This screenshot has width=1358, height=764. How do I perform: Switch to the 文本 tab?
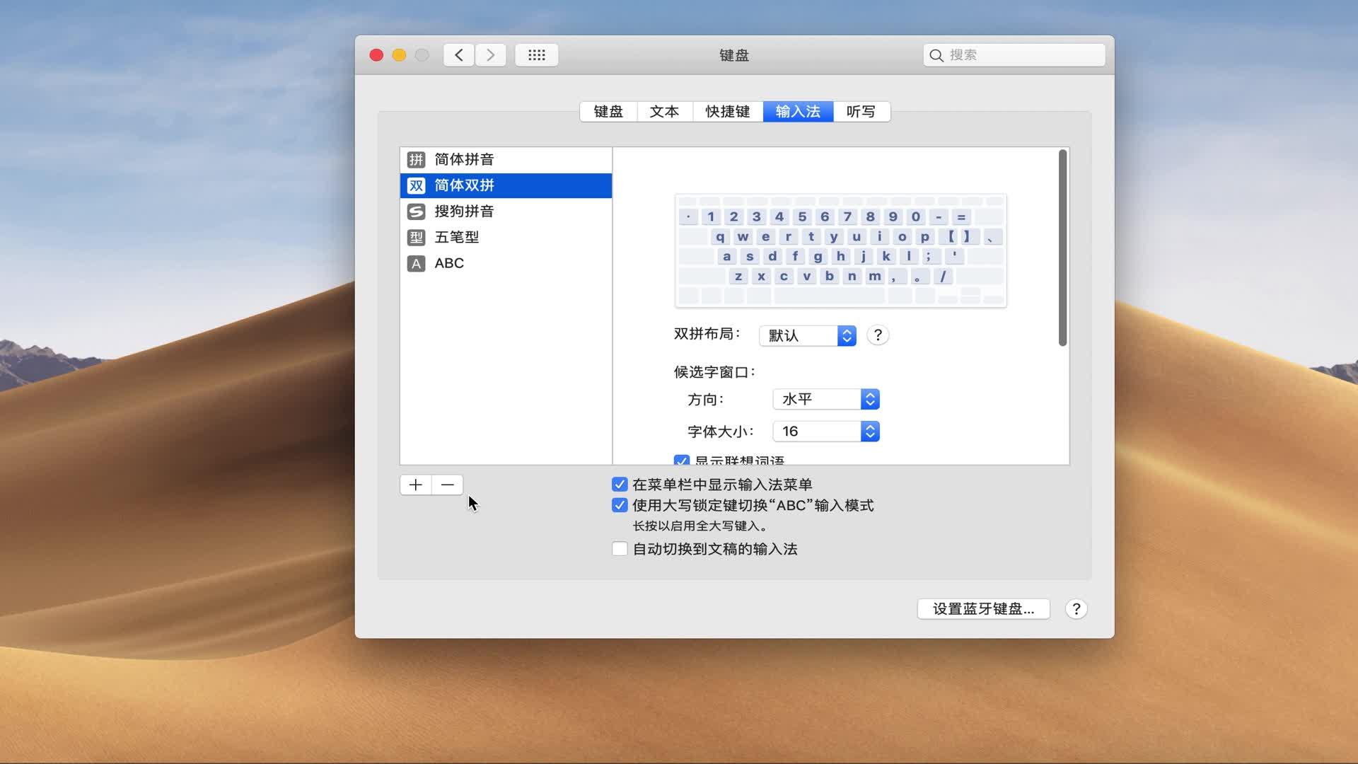[x=665, y=112]
